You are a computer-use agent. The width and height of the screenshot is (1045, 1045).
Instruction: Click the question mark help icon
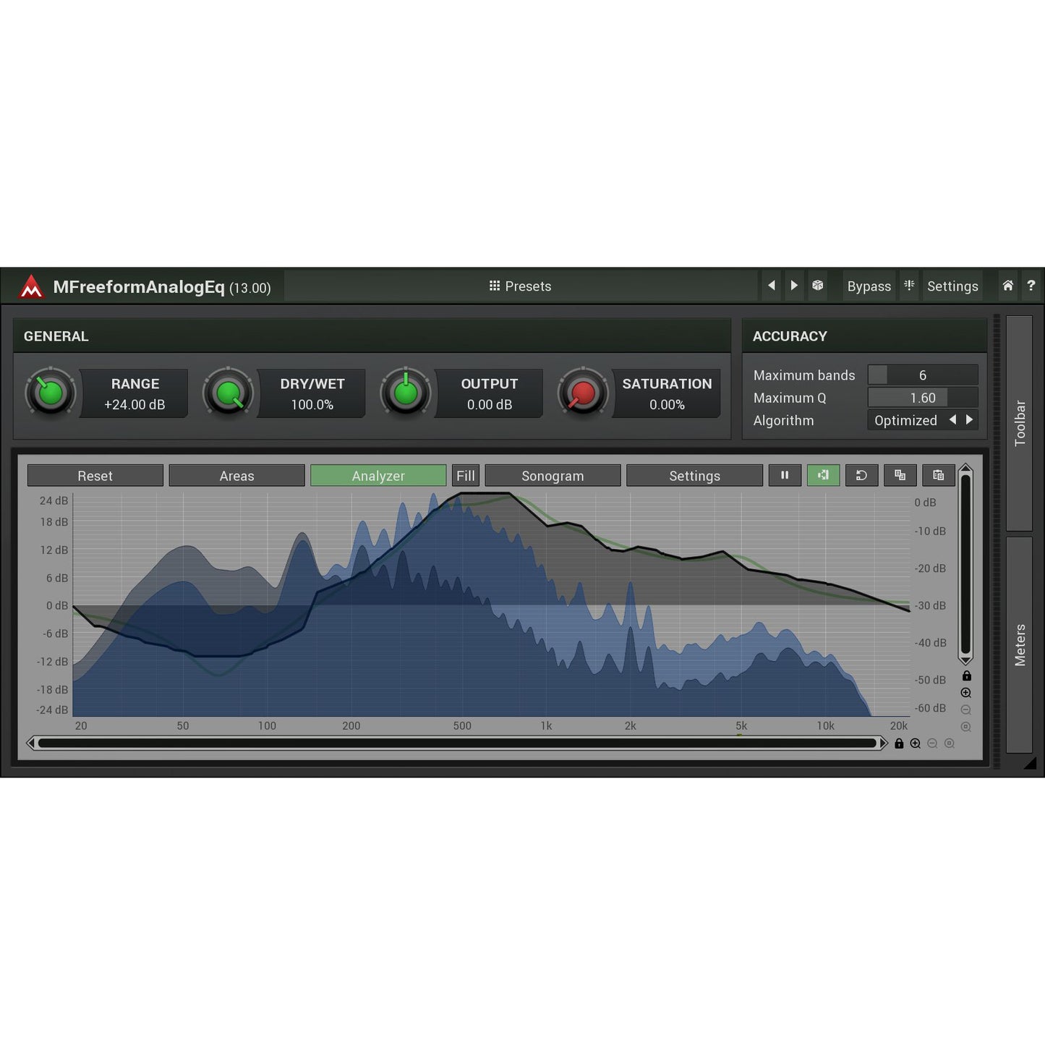pos(1031,286)
